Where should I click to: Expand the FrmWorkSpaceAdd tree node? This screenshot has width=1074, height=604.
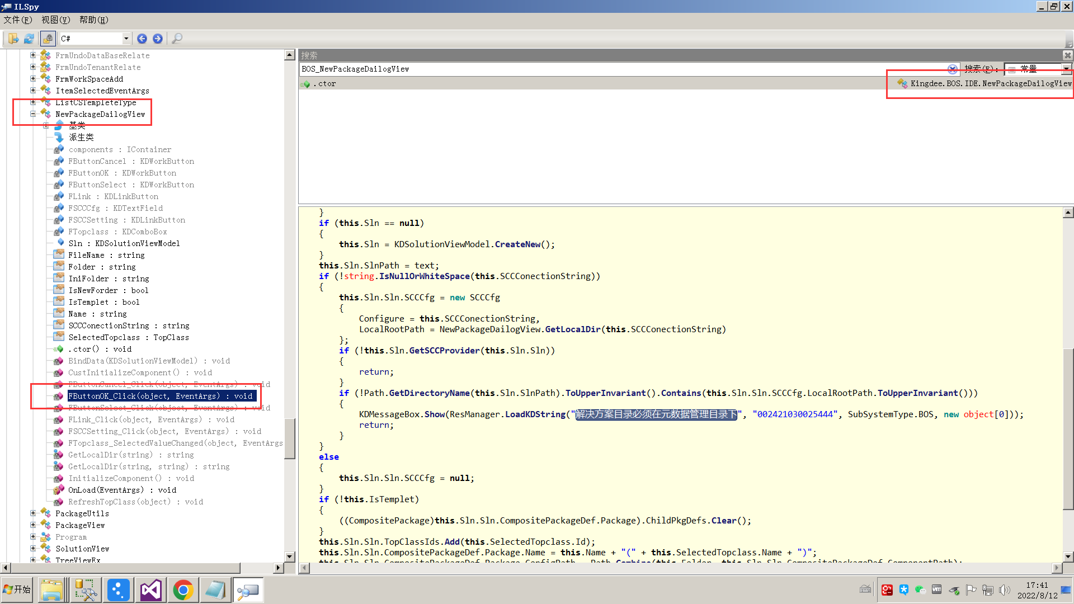[33, 79]
